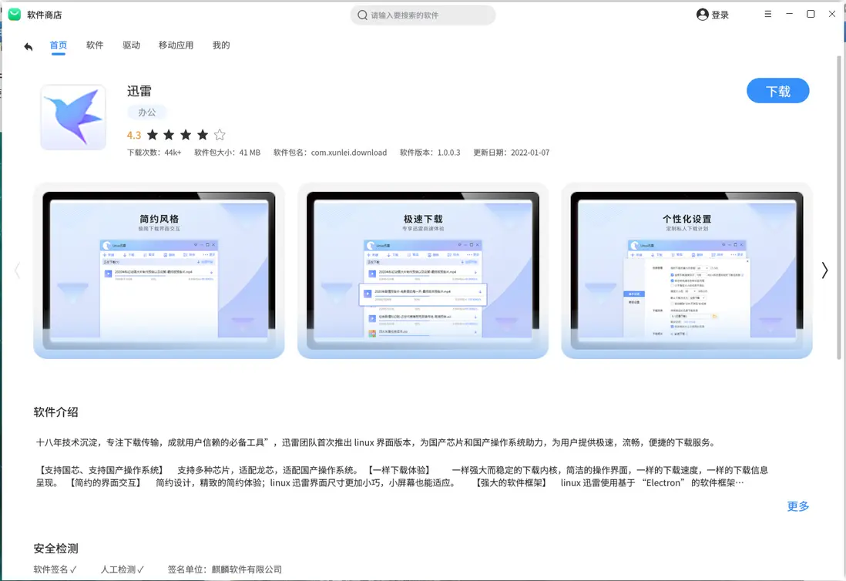Click the magnifier icon in the search bar
Screen dimensions: 846x581
tap(361, 14)
